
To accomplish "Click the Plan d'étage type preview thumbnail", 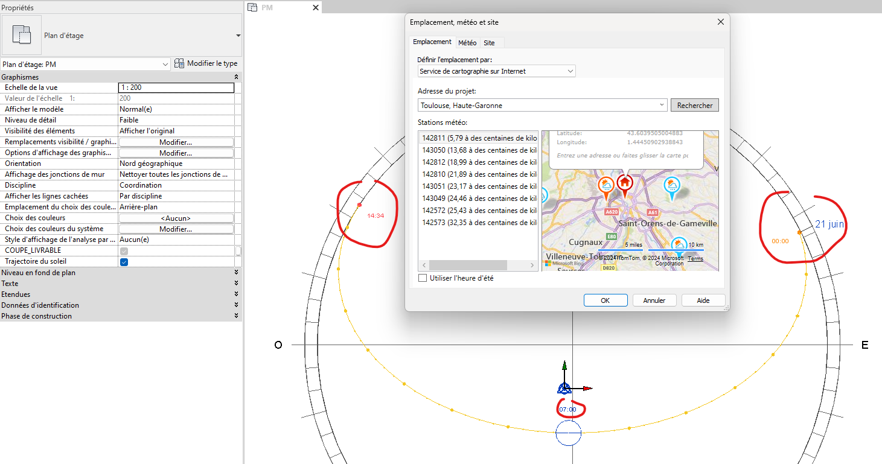I will 22,35.
